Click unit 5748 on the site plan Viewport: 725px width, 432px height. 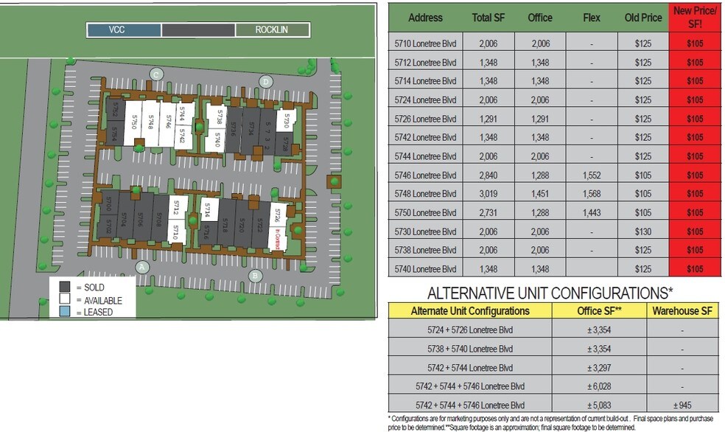(x=151, y=125)
